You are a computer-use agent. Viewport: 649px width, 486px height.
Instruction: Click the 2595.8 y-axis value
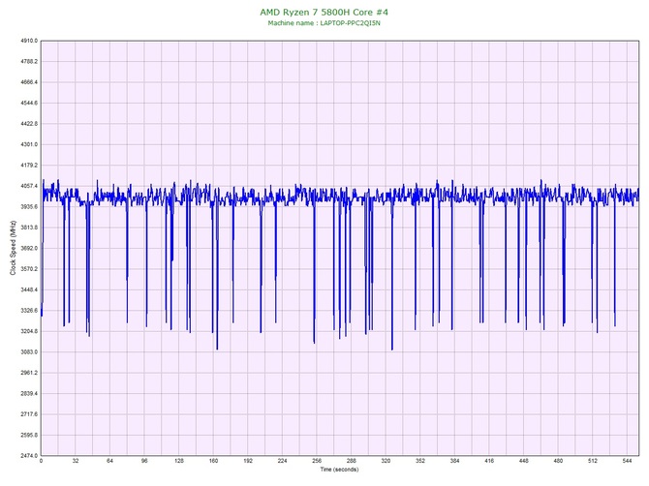(x=29, y=435)
